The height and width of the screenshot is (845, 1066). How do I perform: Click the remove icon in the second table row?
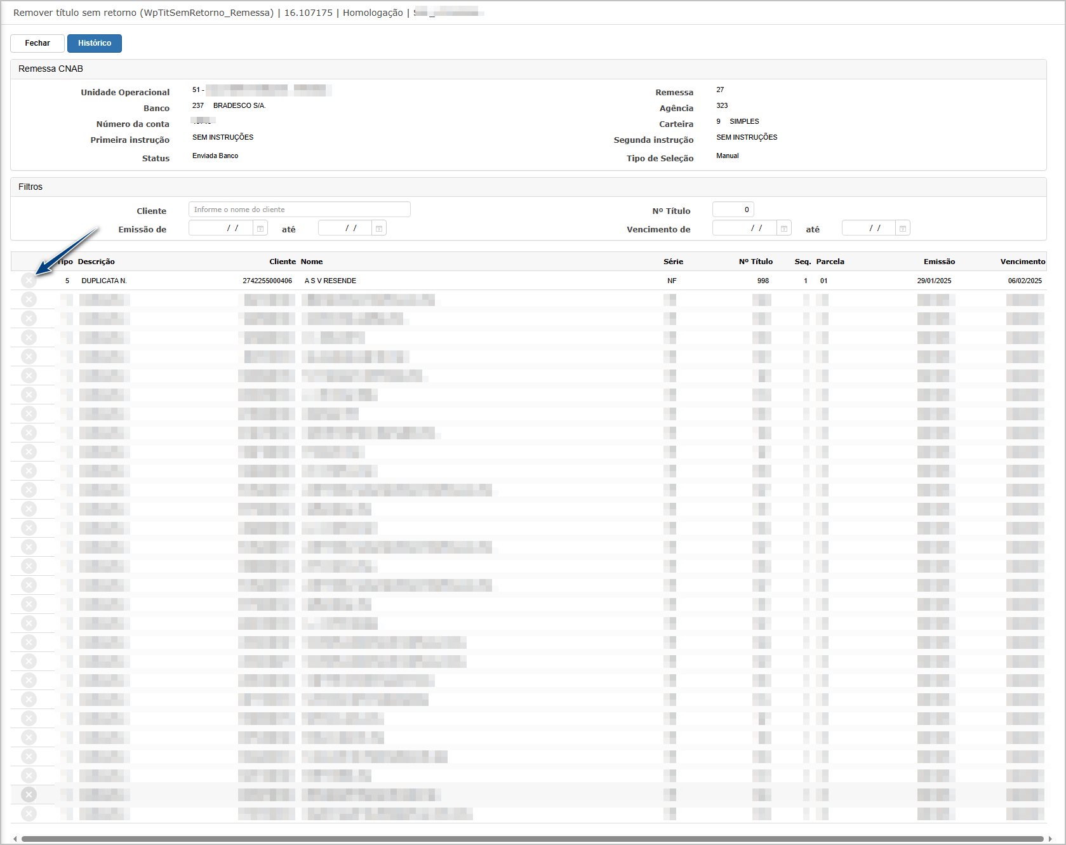click(29, 300)
